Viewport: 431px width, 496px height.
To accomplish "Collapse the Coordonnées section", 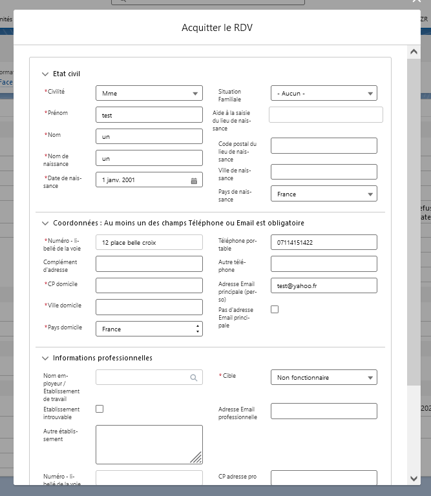I will 45,223.
